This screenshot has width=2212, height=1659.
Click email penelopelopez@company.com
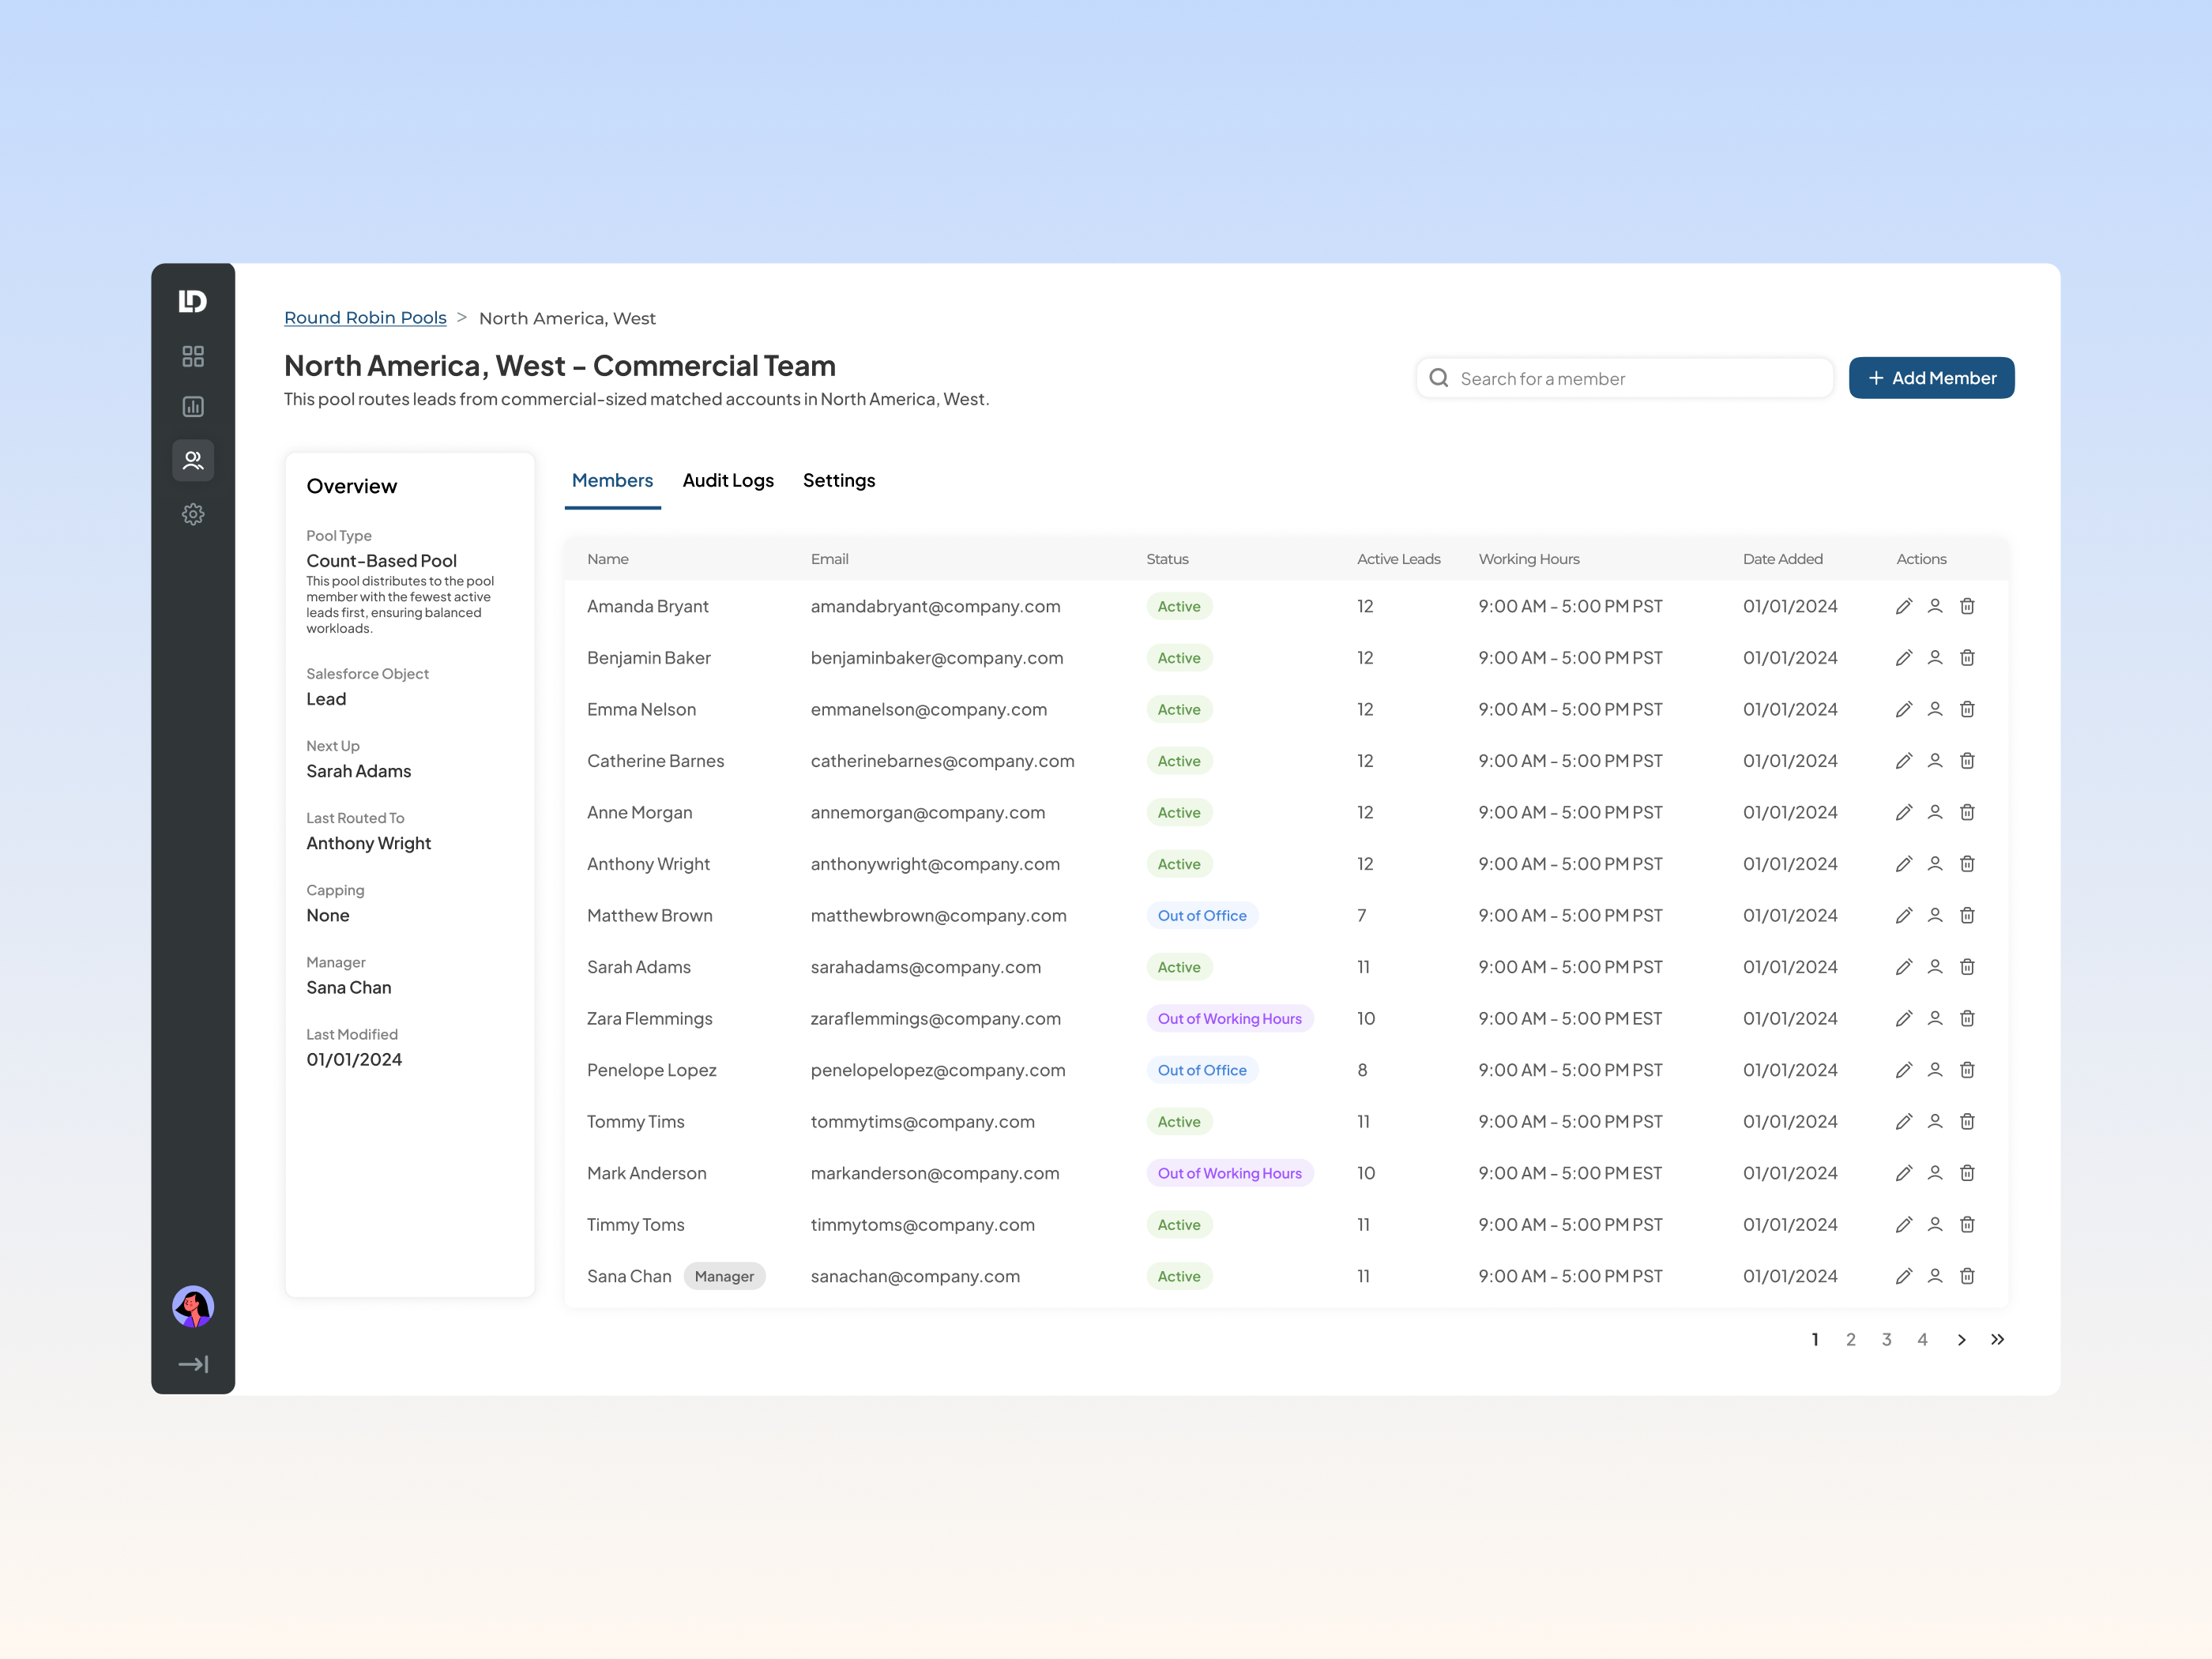938,1070
